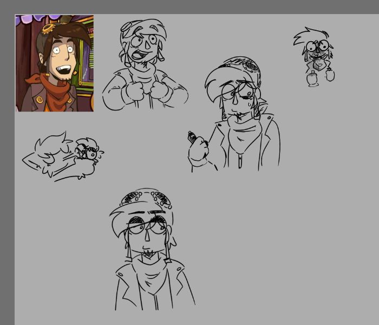Click the small chibi sketch with round glasses
Image resolution: width=379 pixels, height=325 pixels.
click(x=314, y=57)
